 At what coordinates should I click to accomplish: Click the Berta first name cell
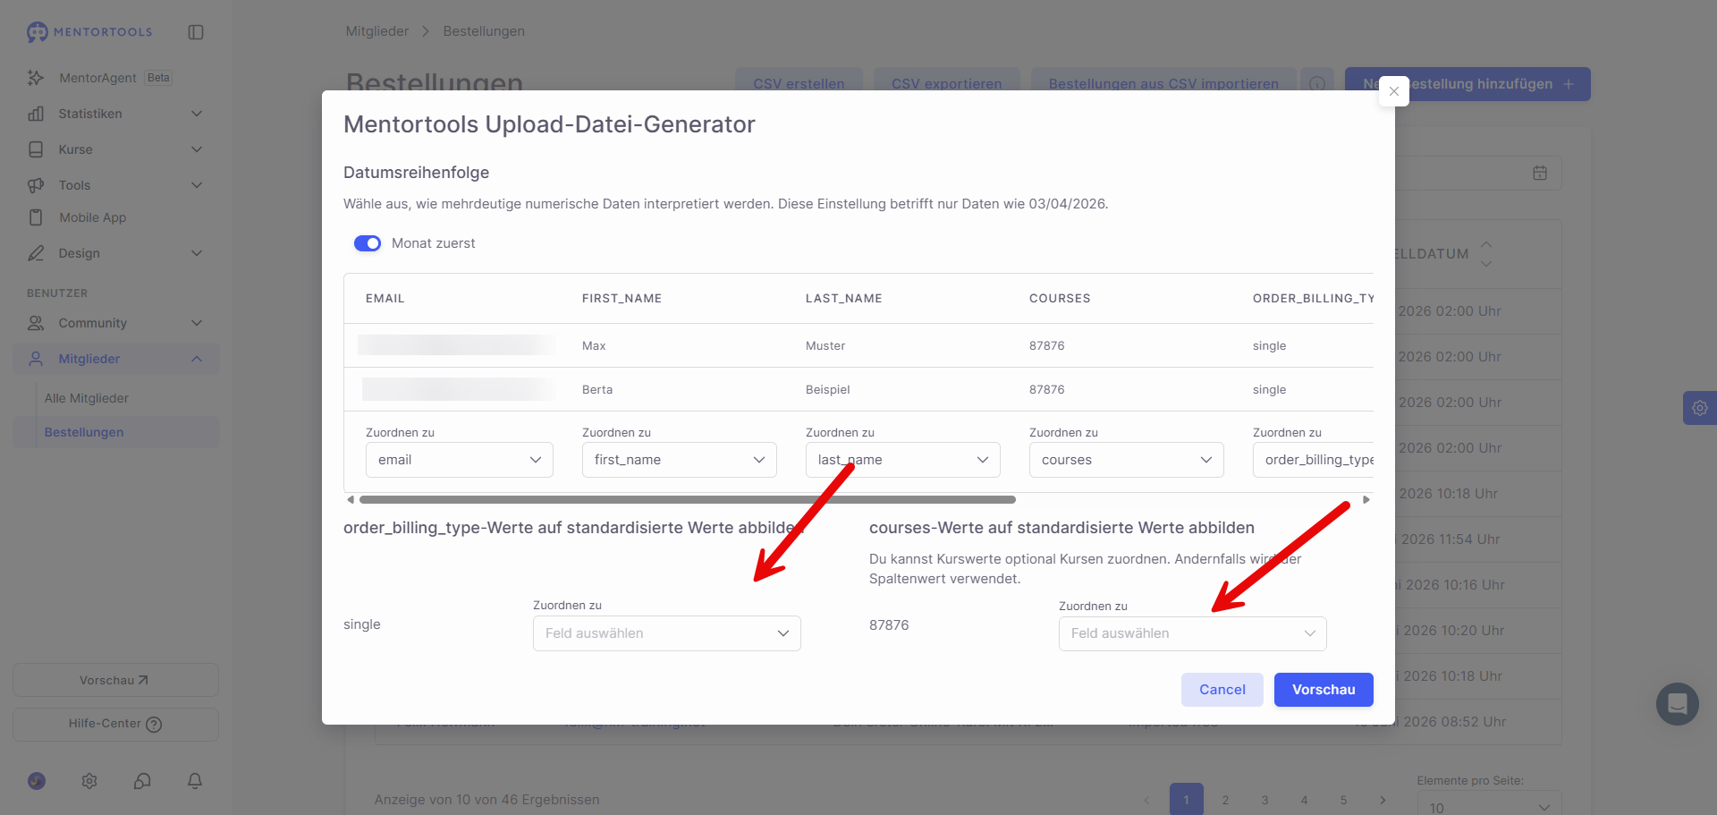(x=597, y=390)
